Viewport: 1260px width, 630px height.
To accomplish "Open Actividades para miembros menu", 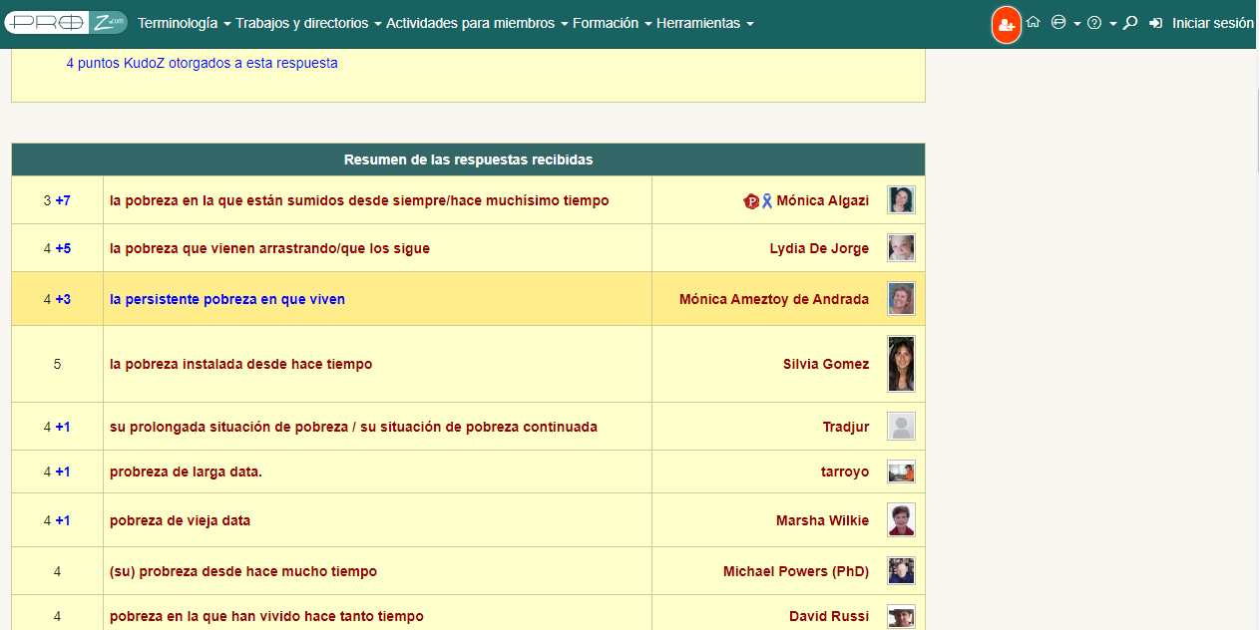I will [477, 23].
